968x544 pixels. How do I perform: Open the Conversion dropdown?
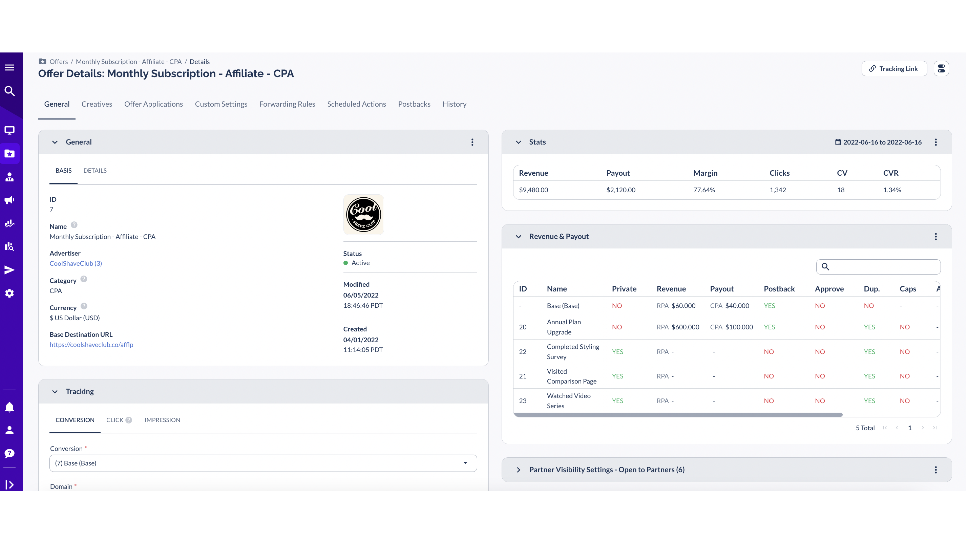click(263, 463)
